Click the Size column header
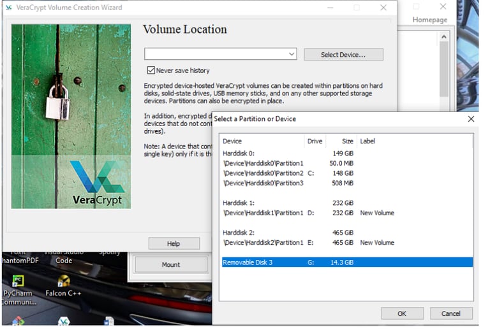Screen dimensions: 490x330 pyautogui.click(x=341, y=141)
